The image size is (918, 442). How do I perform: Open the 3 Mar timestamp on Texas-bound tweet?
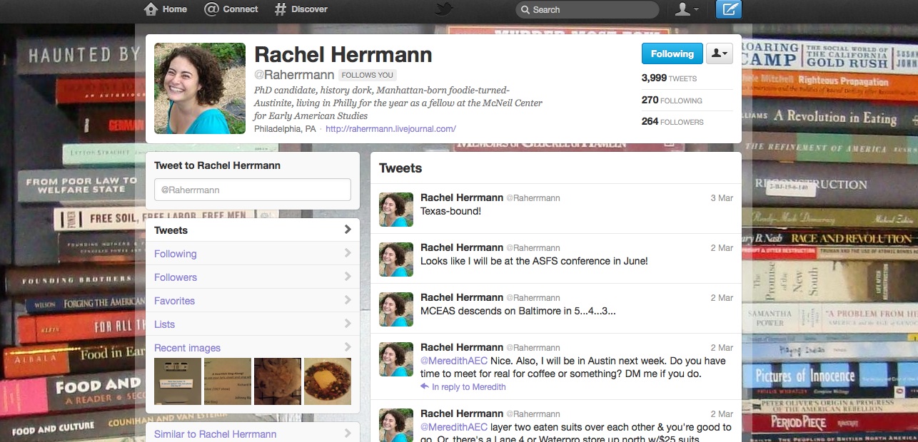tap(722, 198)
